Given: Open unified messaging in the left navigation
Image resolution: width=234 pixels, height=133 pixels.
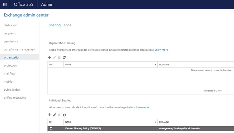Looking at the screenshot, I should point(15,98).
